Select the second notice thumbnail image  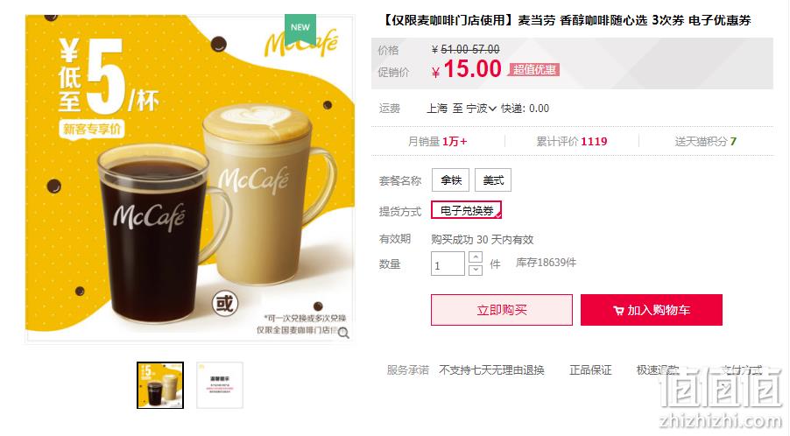click(x=220, y=385)
